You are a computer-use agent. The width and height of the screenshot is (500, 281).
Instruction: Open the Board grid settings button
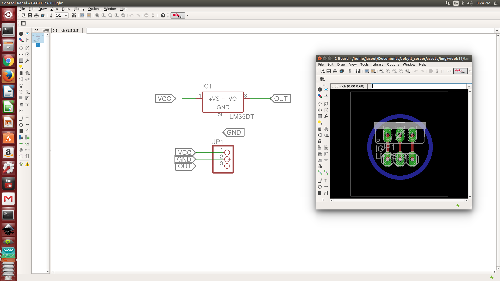[x=322, y=79]
